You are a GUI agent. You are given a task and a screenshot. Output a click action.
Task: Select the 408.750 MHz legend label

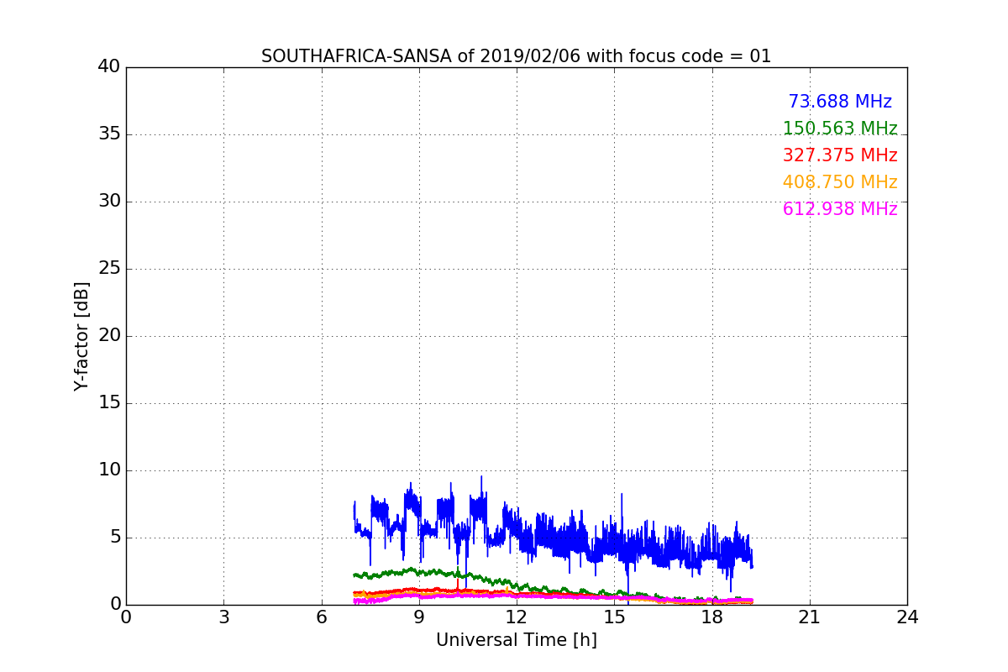(840, 182)
